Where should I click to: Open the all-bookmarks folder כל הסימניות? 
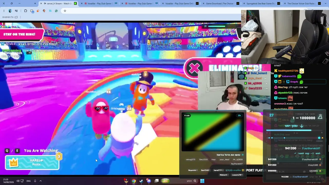click(10, 17)
